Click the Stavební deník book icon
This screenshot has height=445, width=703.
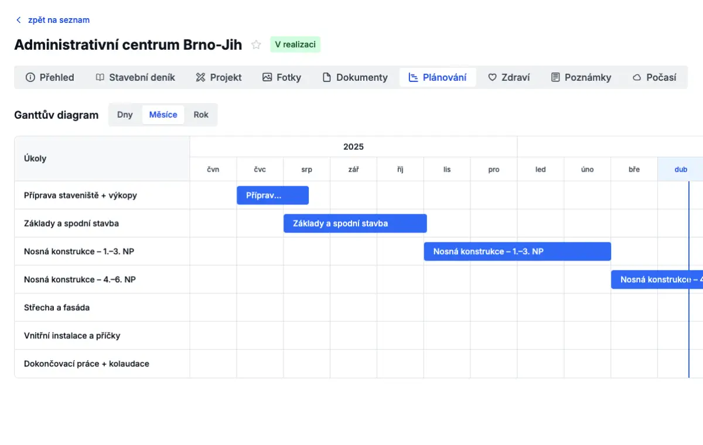click(100, 77)
